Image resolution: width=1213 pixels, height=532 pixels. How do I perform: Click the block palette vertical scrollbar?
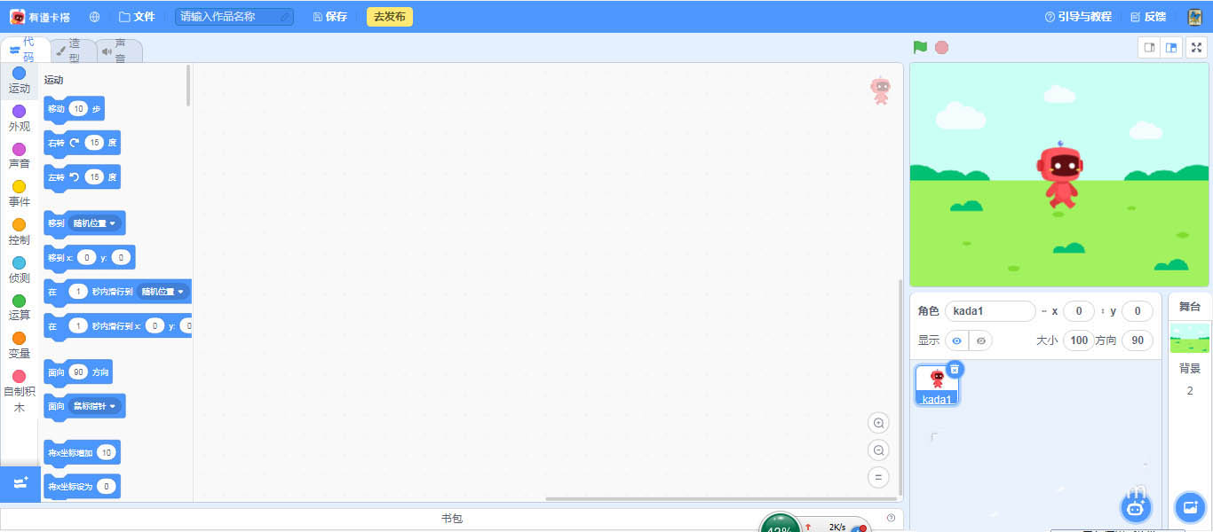[x=188, y=85]
